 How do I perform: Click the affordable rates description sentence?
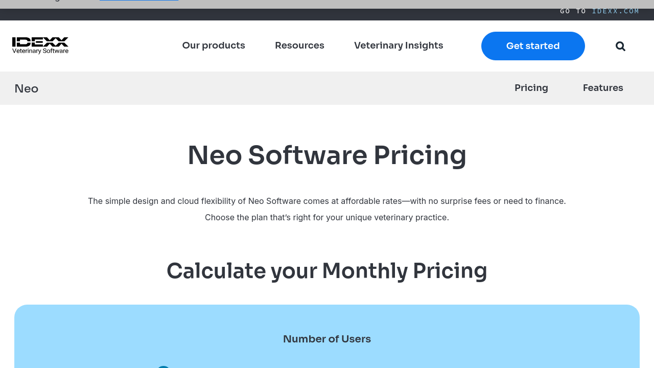pos(327,201)
